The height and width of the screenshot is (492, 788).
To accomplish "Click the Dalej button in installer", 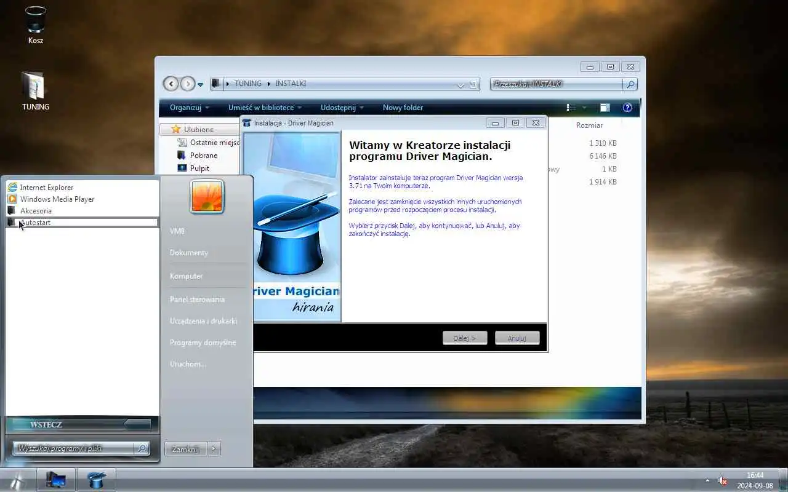I will click(x=465, y=338).
